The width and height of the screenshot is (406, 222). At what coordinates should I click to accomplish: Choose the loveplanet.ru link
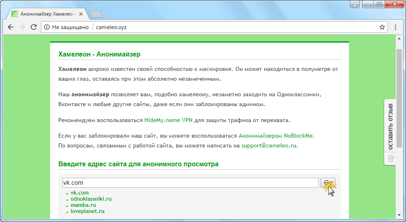[87, 211]
